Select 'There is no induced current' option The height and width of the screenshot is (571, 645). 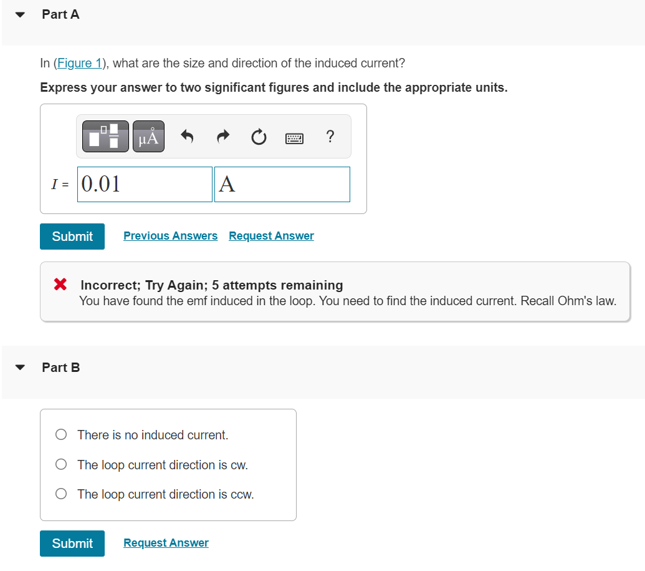pos(60,434)
